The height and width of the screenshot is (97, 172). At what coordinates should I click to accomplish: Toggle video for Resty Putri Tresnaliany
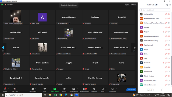[169, 41]
